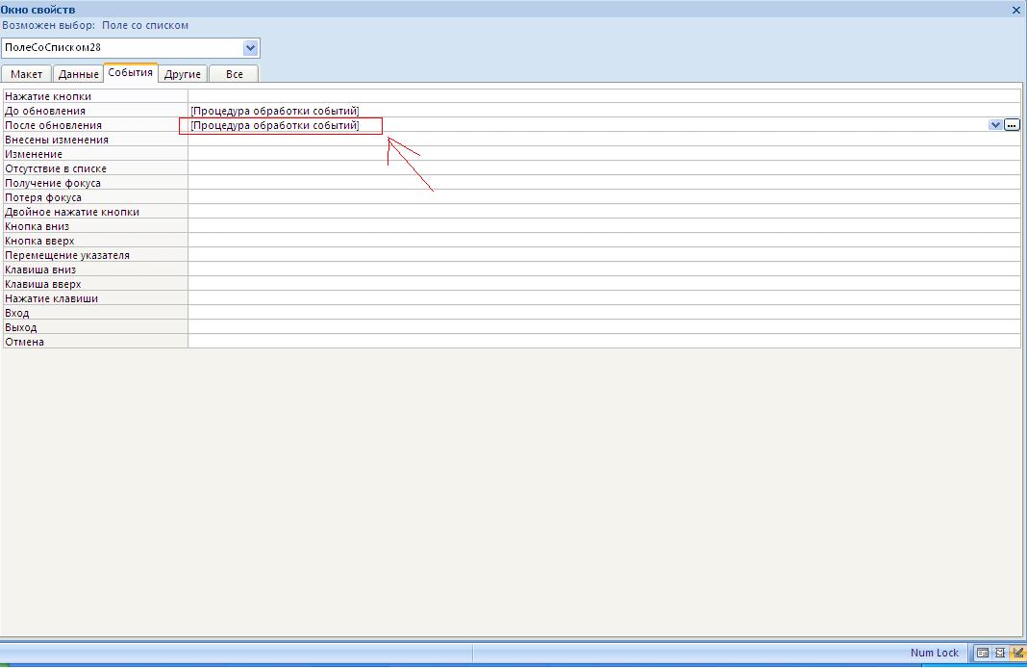Select the События tab

(131, 73)
